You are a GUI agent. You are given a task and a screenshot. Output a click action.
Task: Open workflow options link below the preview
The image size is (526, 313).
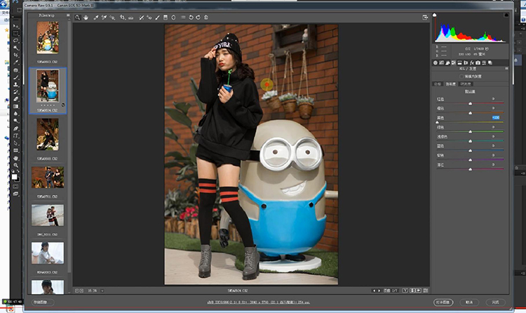[258, 302]
